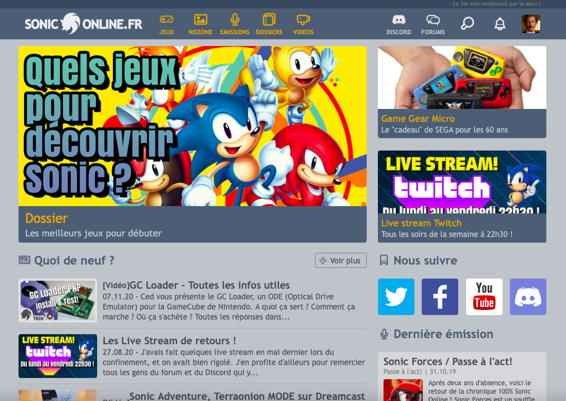Open the Emissions microphone menu
Viewport: 566px width, 401px height.
[235, 24]
